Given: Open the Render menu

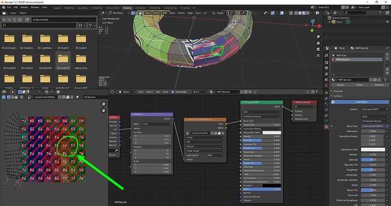Looking at the screenshot, I should click(24, 7).
